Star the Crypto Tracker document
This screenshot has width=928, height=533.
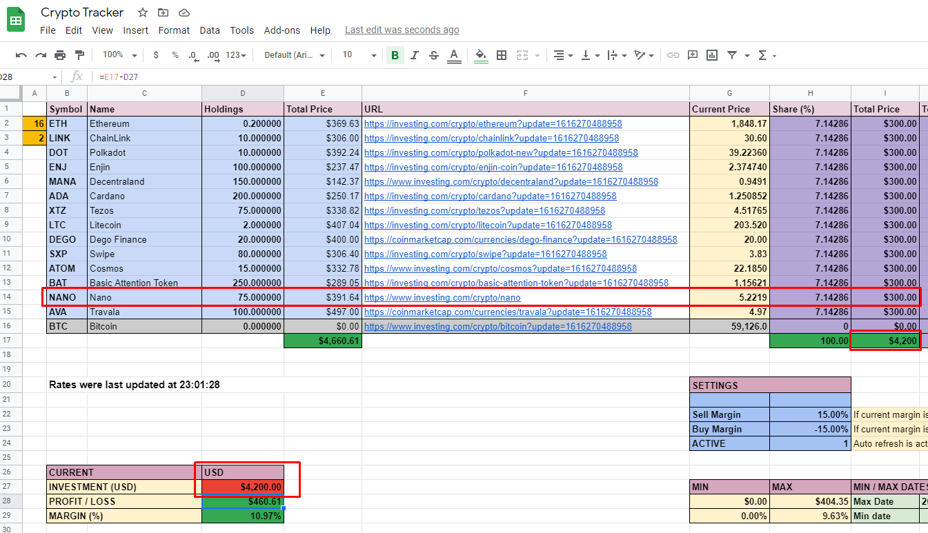click(143, 12)
